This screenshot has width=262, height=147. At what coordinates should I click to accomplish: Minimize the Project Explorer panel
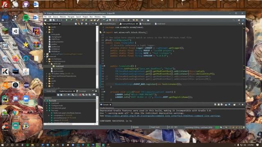(x=93, y=24)
